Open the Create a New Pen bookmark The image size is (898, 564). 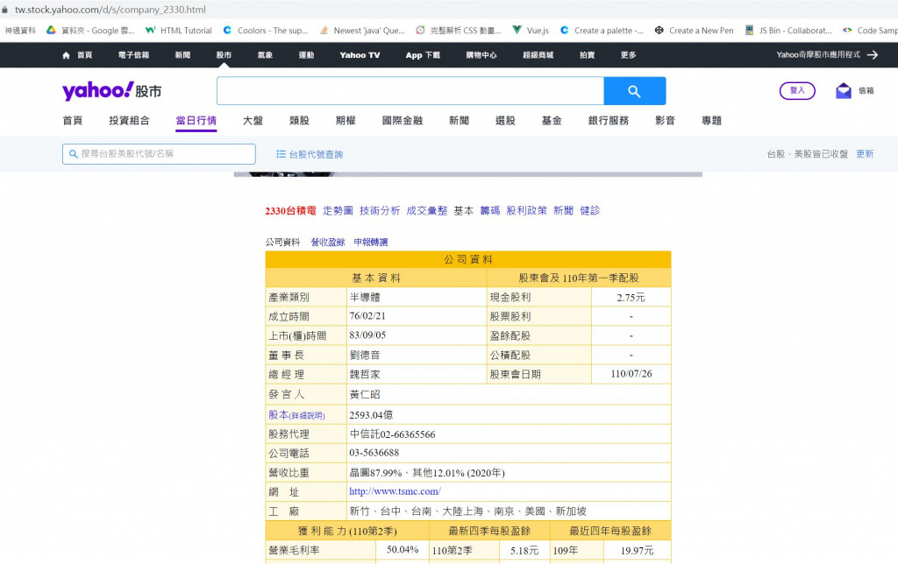click(x=695, y=31)
